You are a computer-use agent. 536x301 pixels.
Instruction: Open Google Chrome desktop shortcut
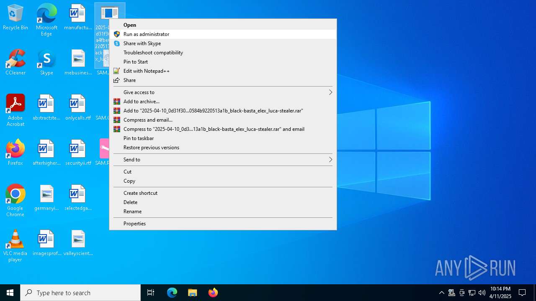(15, 201)
